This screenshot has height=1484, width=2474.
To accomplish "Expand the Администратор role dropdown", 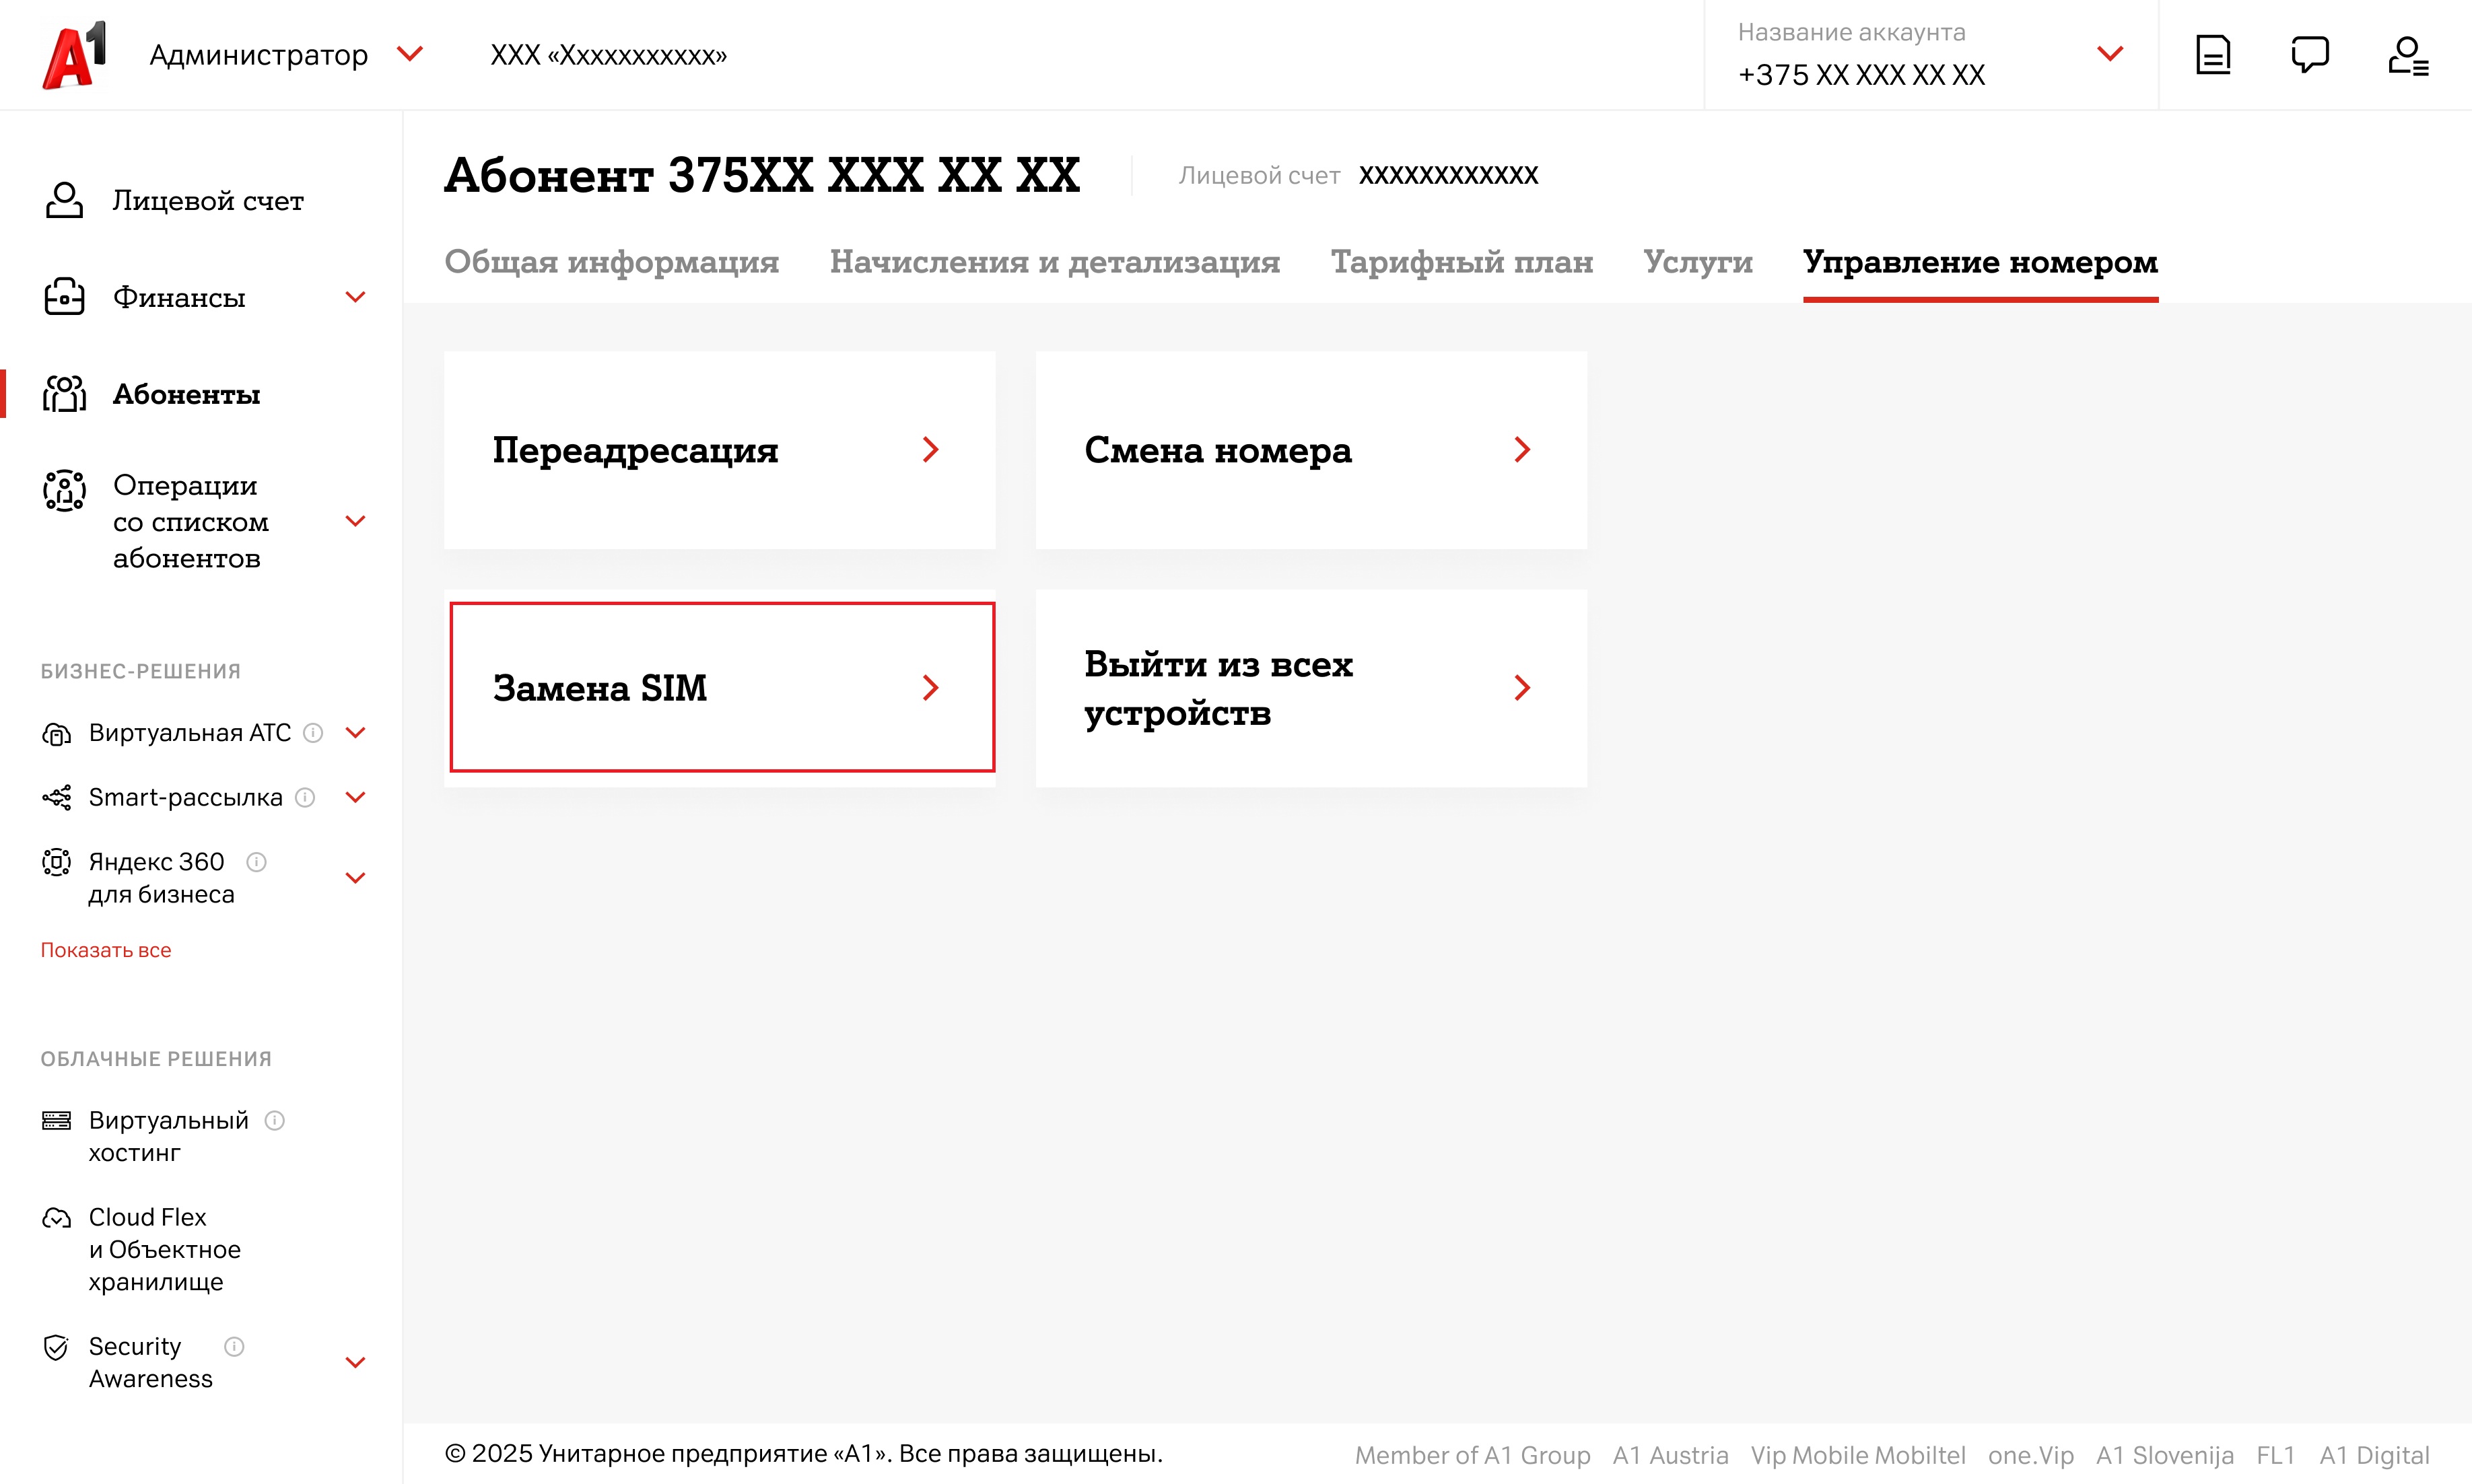I will coord(409,54).
